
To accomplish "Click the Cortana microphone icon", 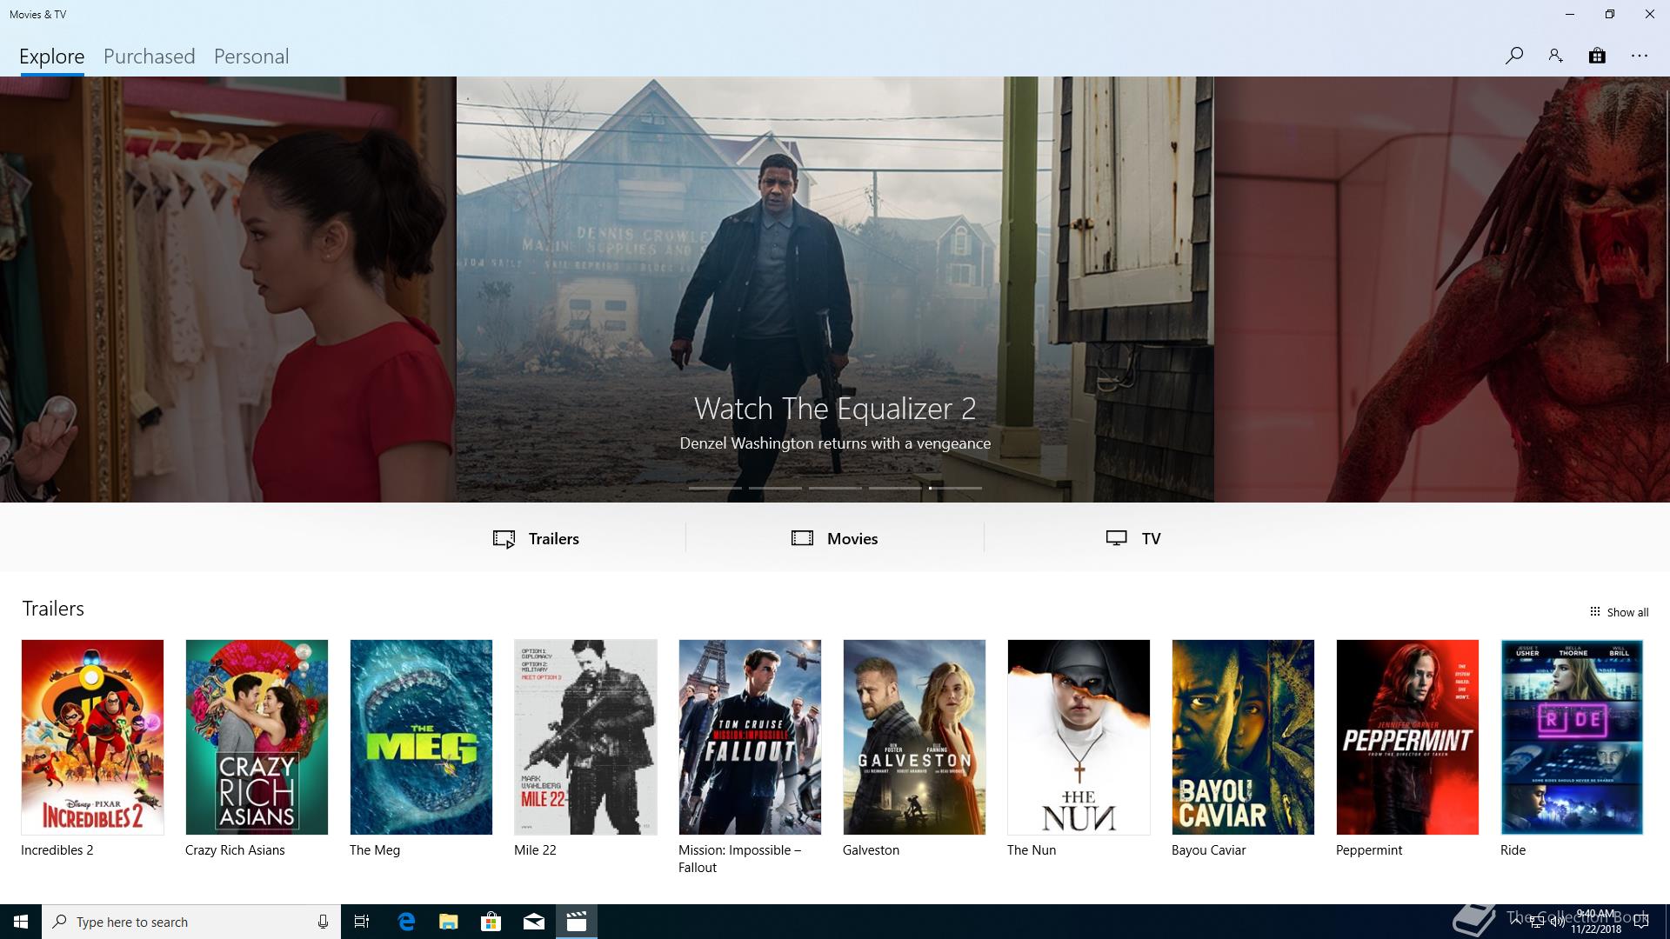I will (x=323, y=922).
